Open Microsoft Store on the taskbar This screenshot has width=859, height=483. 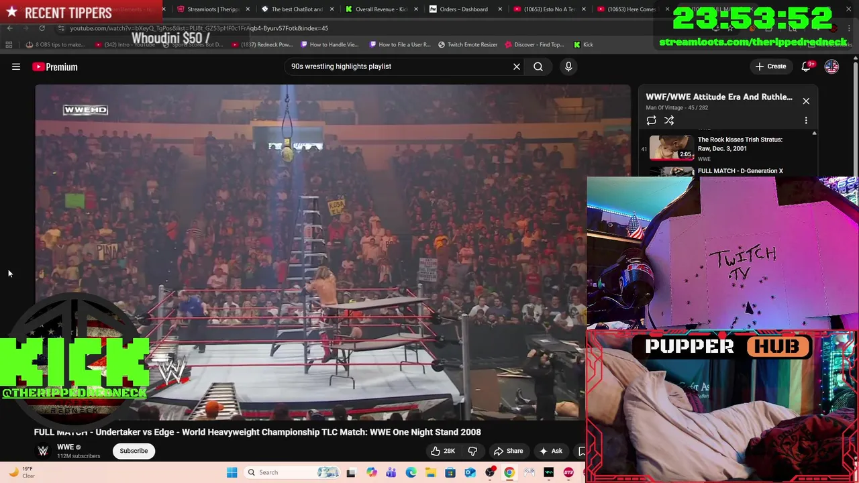click(x=450, y=472)
